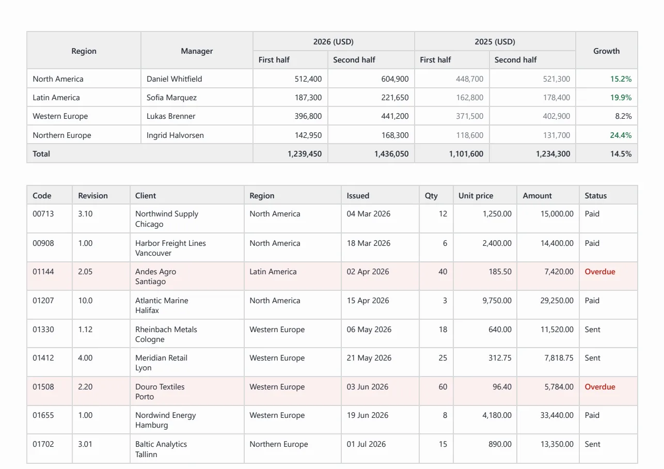The height and width of the screenshot is (469, 664).
Task: Click the 512,400 revenue cell
Action: coord(290,79)
